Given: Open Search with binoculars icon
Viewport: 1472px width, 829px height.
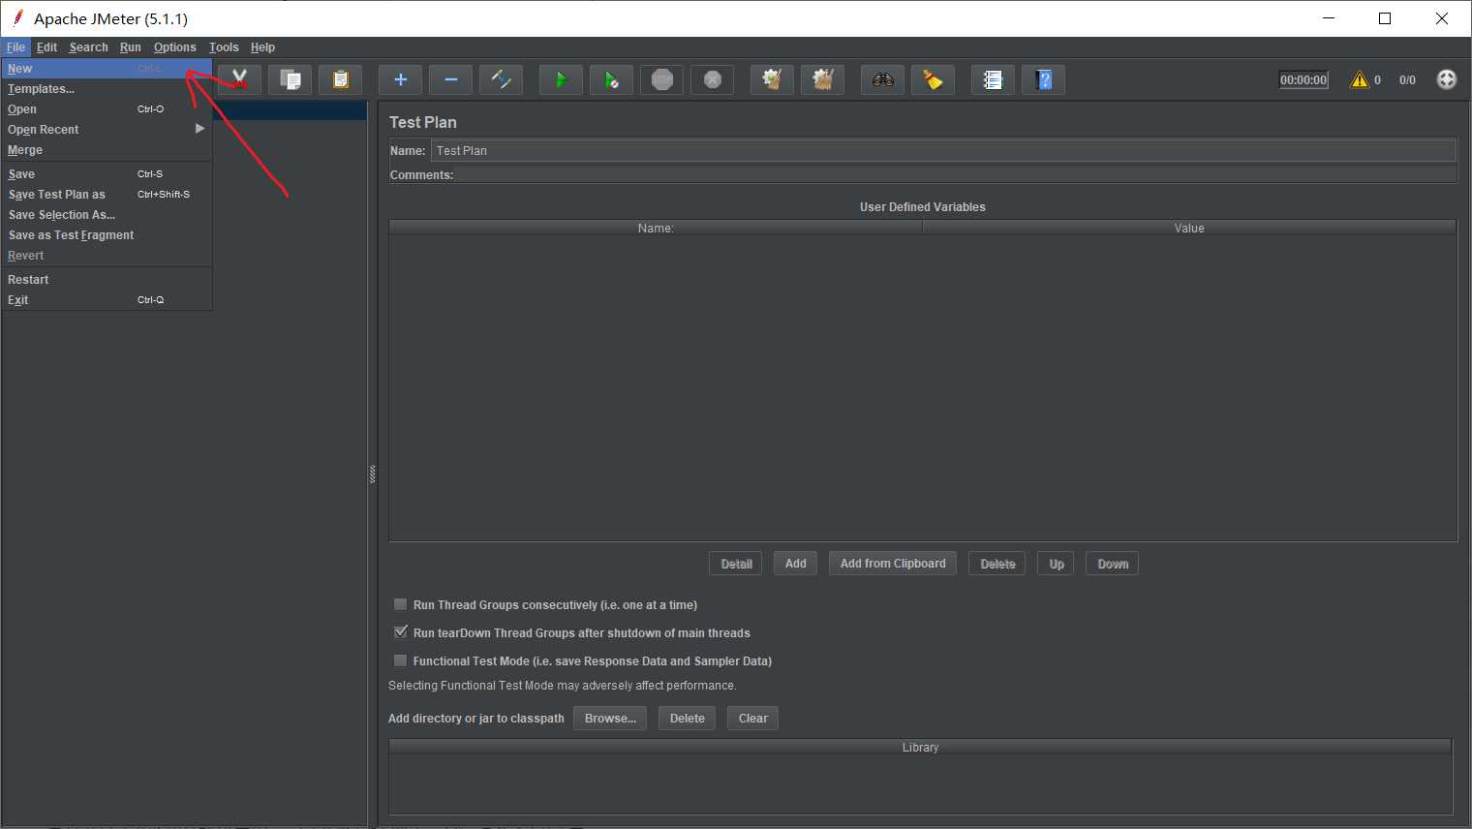Looking at the screenshot, I should pyautogui.click(x=882, y=79).
